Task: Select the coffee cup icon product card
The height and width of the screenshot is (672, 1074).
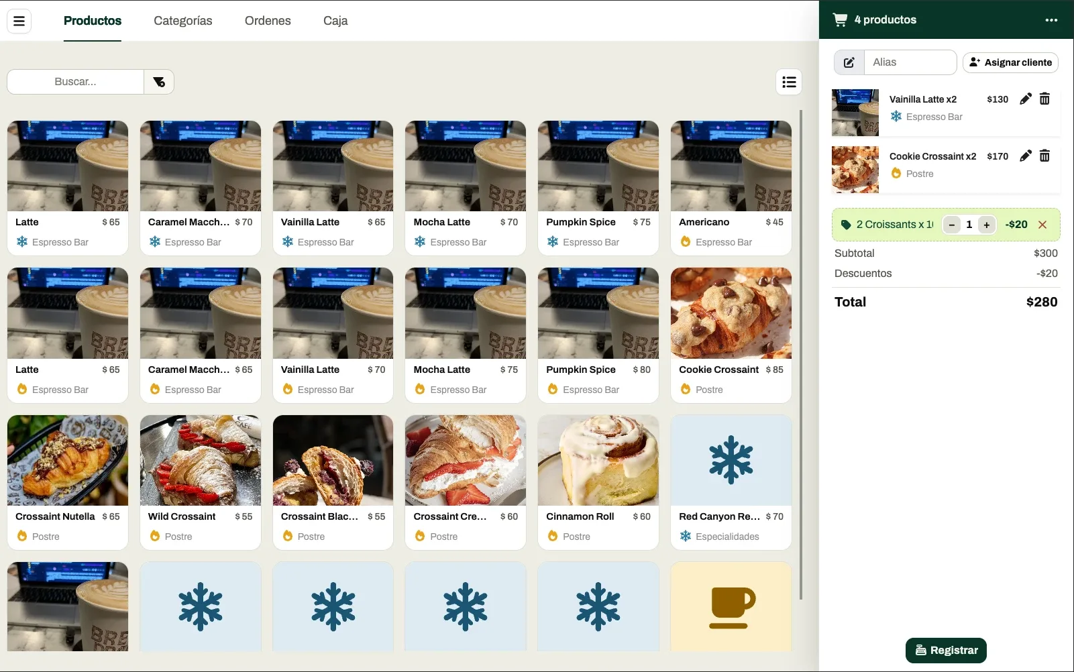Action: (731, 606)
